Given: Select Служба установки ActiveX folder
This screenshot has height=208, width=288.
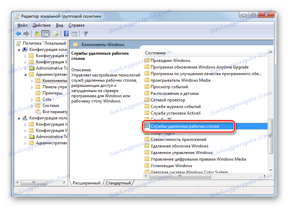Looking at the screenshot, I should [x=175, y=113].
